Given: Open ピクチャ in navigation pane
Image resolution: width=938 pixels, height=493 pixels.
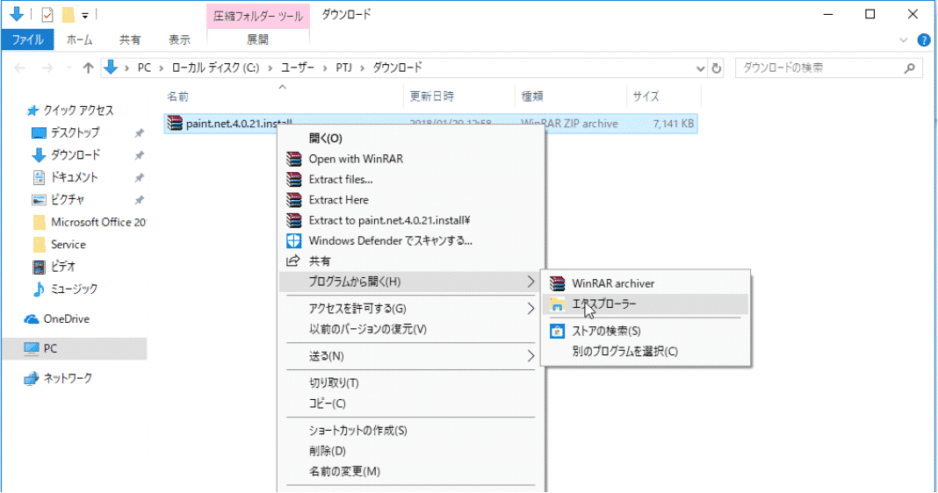Looking at the screenshot, I should [67, 200].
